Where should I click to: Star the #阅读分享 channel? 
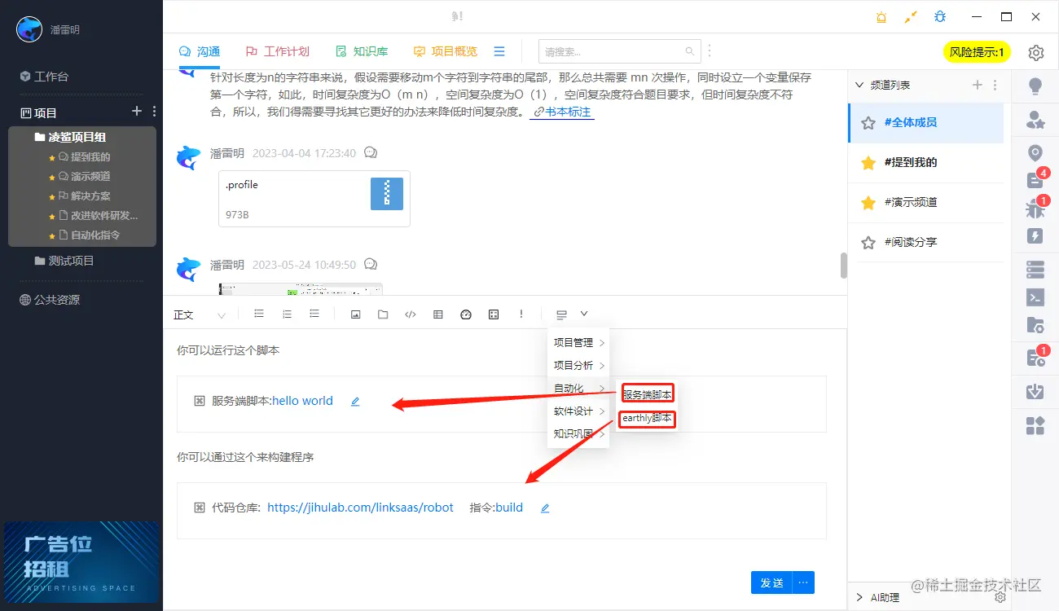pyautogui.click(x=868, y=243)
